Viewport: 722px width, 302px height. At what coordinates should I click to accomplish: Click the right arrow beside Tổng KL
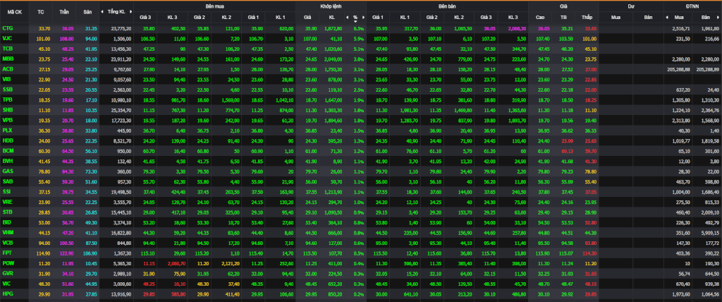(x=130, y=12)
